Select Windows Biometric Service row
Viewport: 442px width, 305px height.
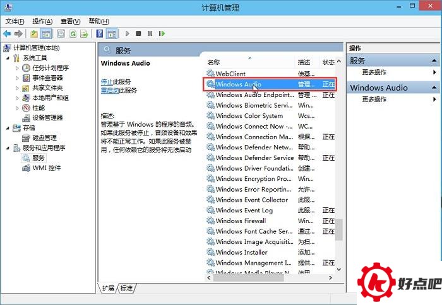coord(271,105)
